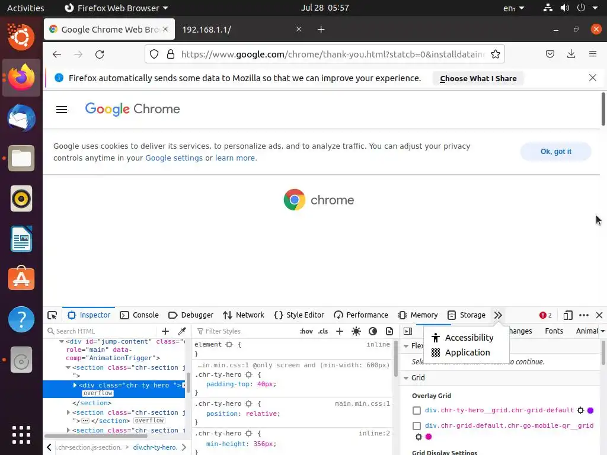The image size is (607, 455).
Task: Open sidebar tabs overflow dropdown
Action: [x=602, y=331]
